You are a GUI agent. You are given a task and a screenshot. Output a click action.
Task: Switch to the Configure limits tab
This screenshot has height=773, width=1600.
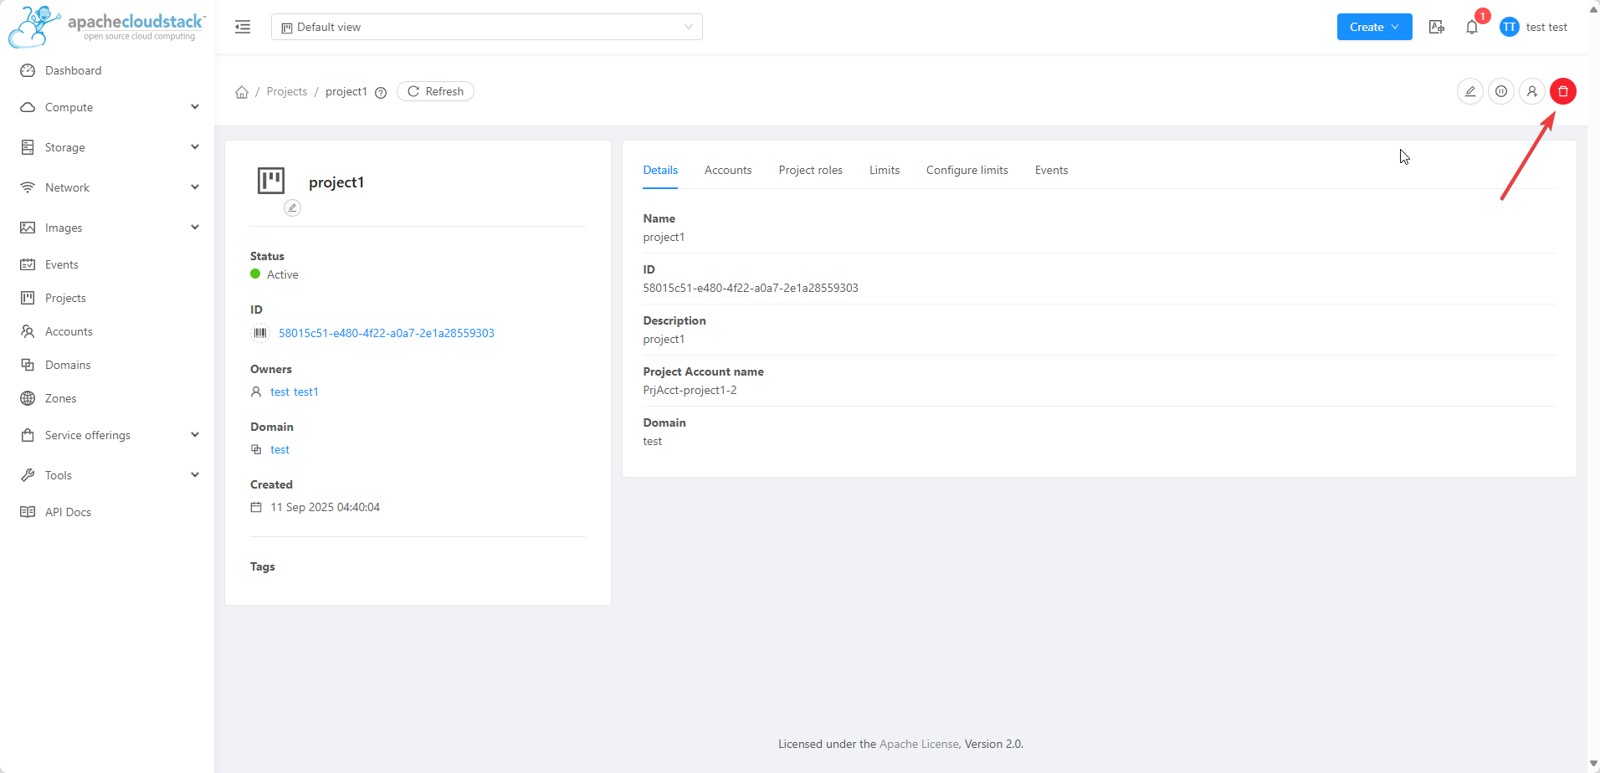click(x=967, y=170)
